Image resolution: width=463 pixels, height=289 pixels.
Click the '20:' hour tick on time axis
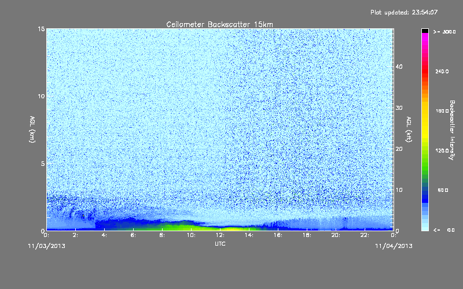336,235
